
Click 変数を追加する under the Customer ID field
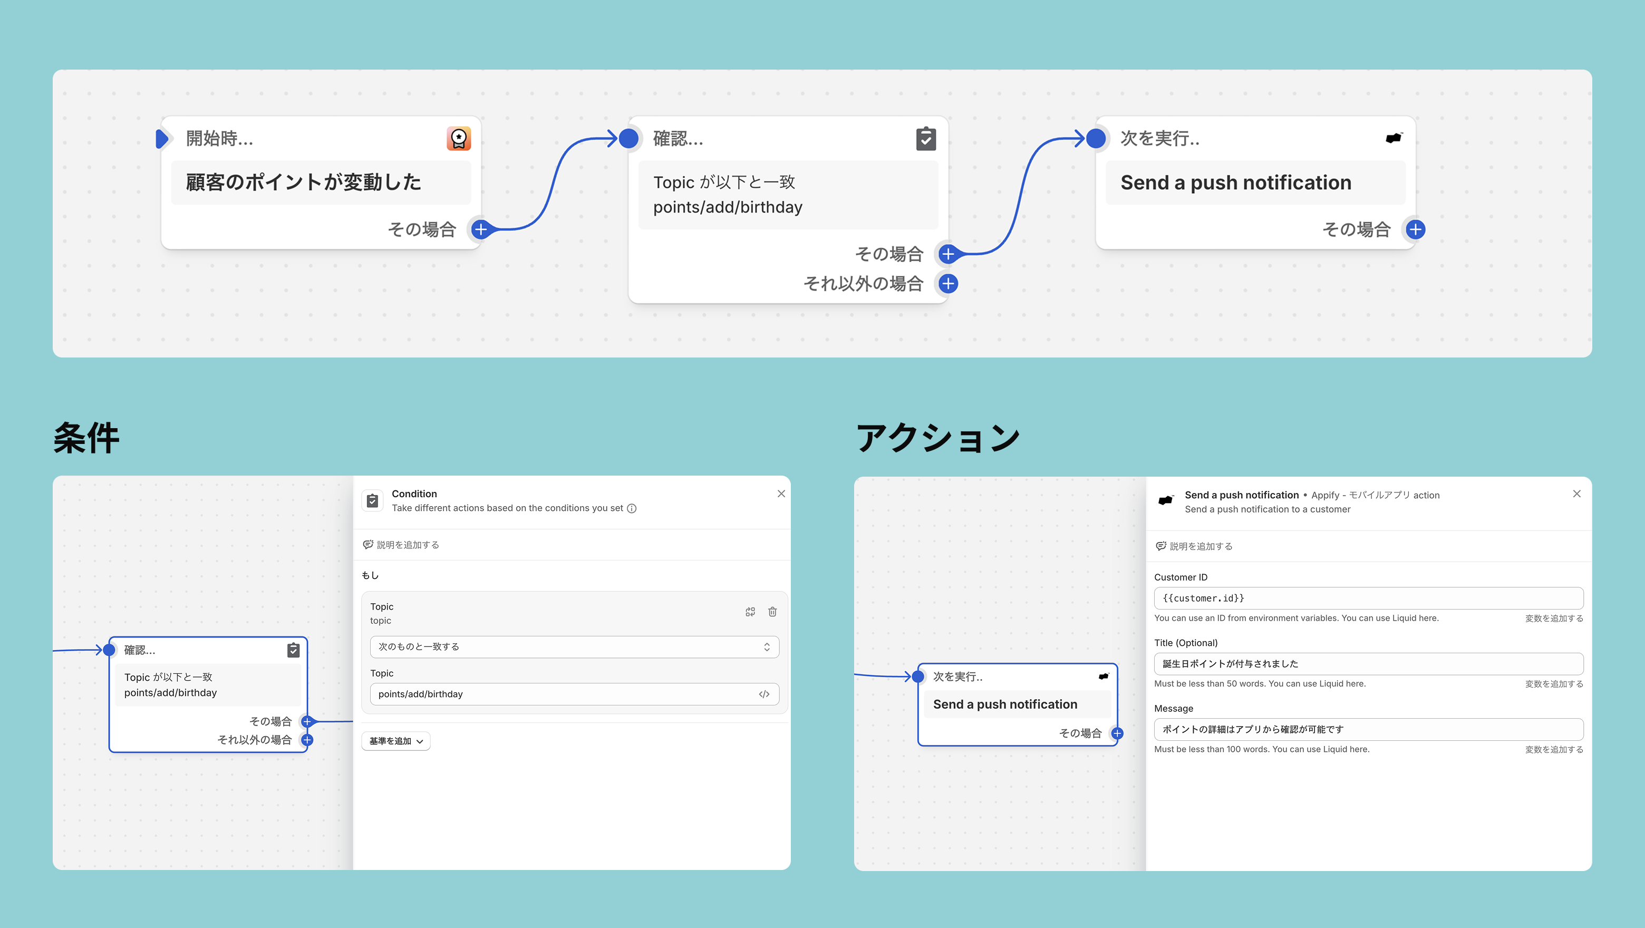click(x=1554, y=618)
